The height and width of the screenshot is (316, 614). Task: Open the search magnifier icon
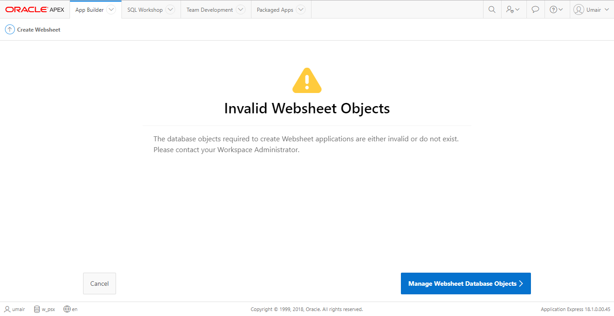pos(492,9)
